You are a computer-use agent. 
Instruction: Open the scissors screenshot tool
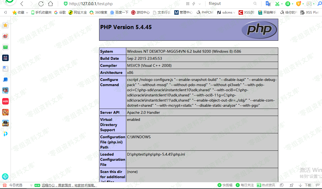point(277,4)
